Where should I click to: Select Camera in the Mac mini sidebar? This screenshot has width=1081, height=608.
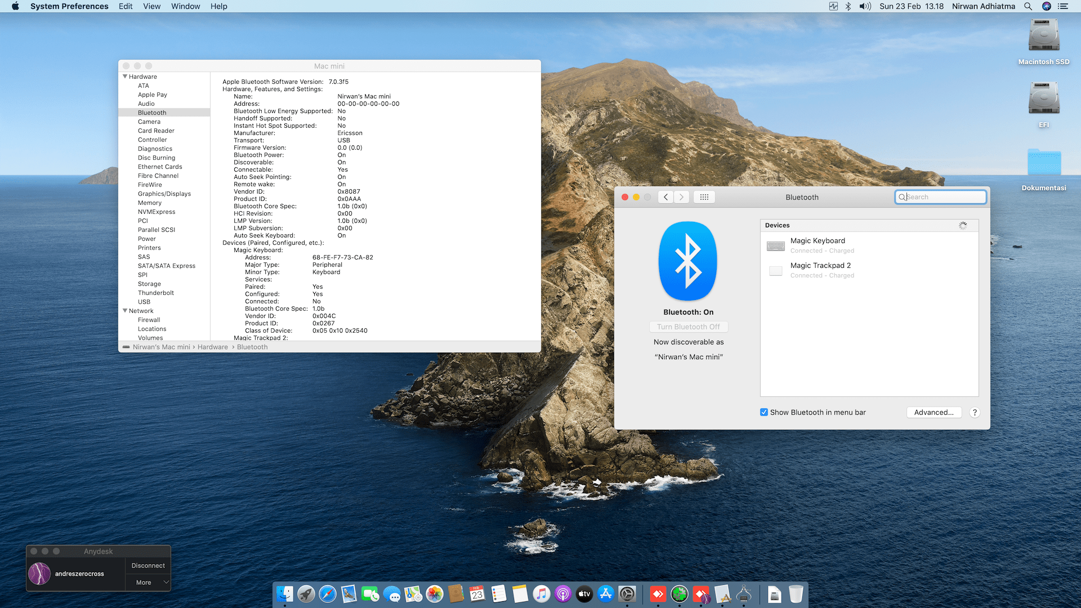(149, 122)
